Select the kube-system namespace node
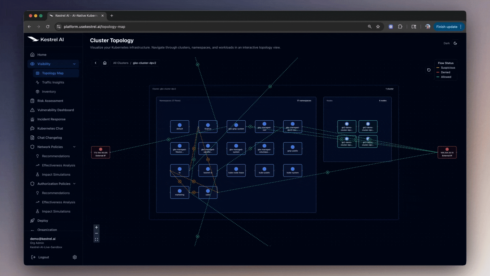 coord(293,170)
